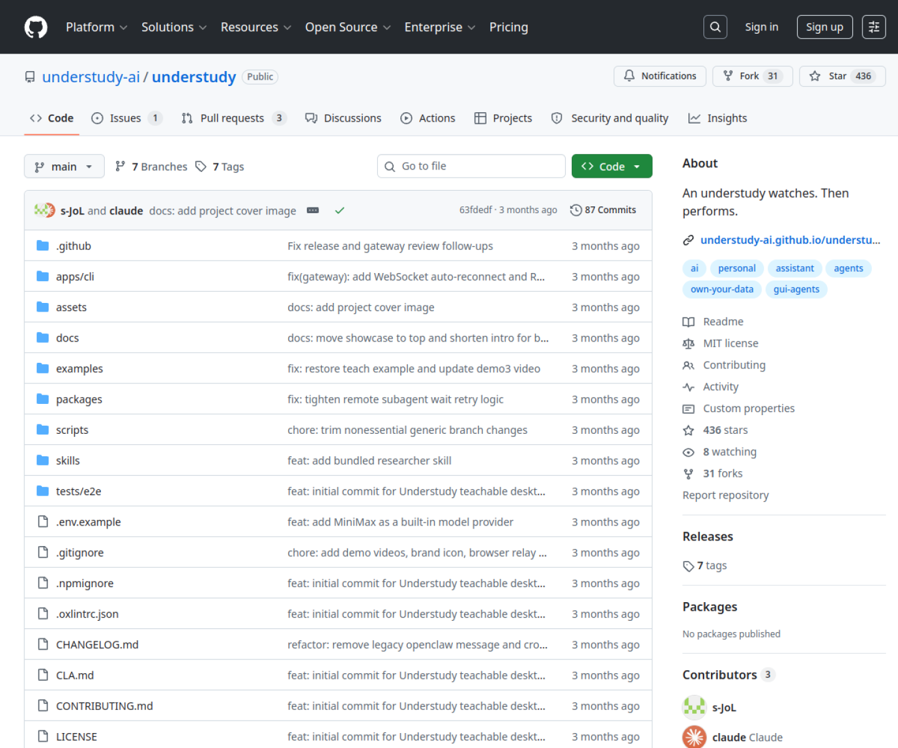
Task: Click the CHANGELOG.md file icon
Action: (x=43, y=644)
